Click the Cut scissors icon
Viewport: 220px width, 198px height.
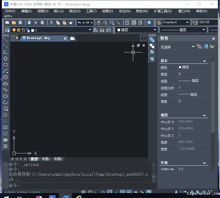pyautogui.click(x=51, y=23)
